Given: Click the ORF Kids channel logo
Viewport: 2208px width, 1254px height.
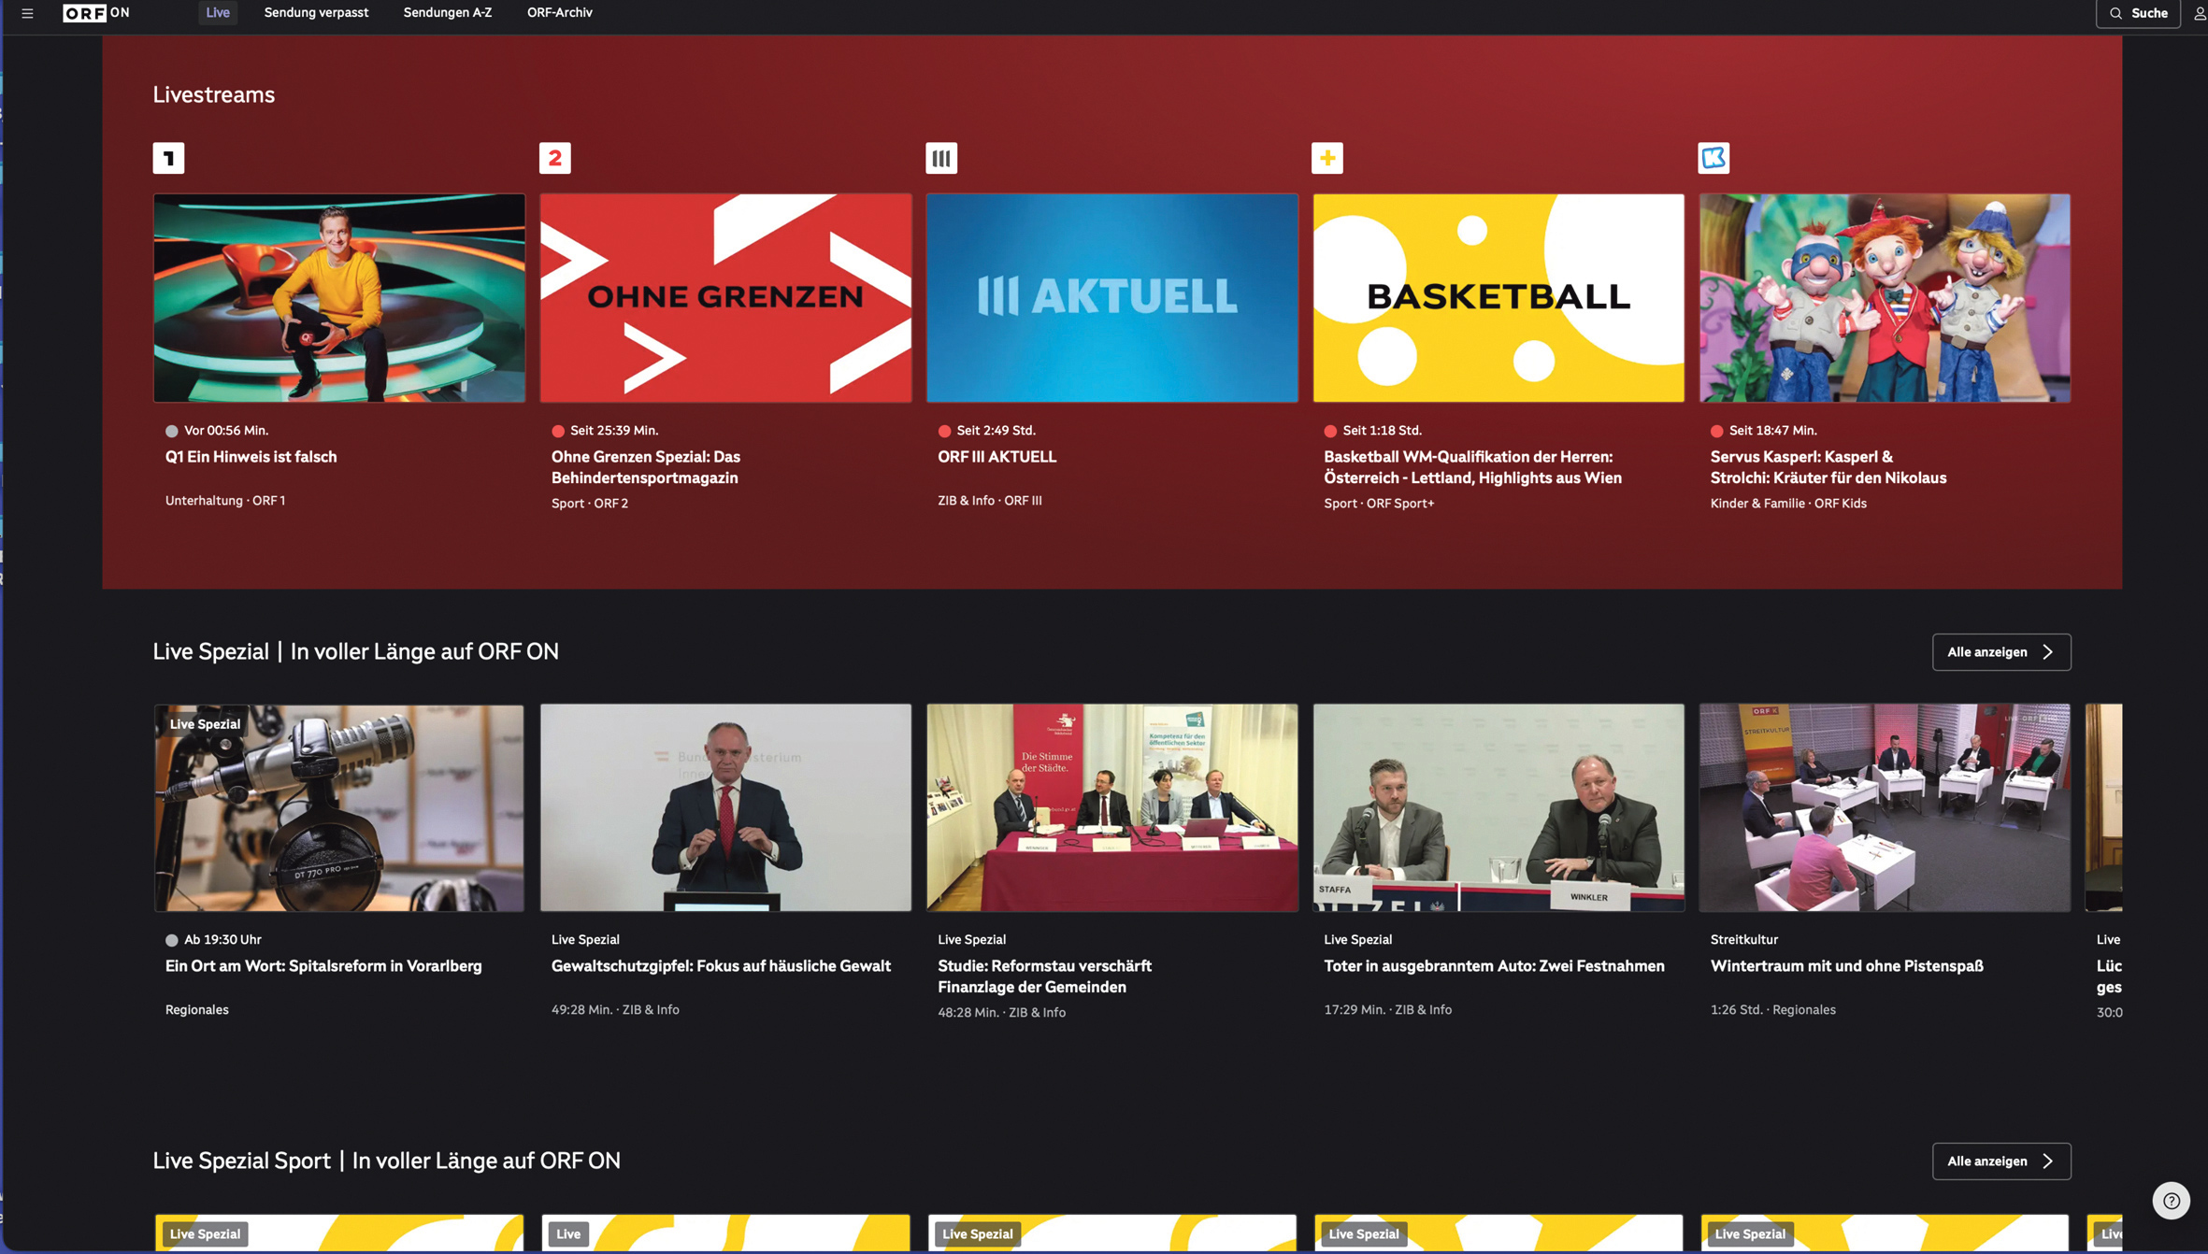Looking at the screenshot, I should pyautogui.click(x=1713, y=158).
